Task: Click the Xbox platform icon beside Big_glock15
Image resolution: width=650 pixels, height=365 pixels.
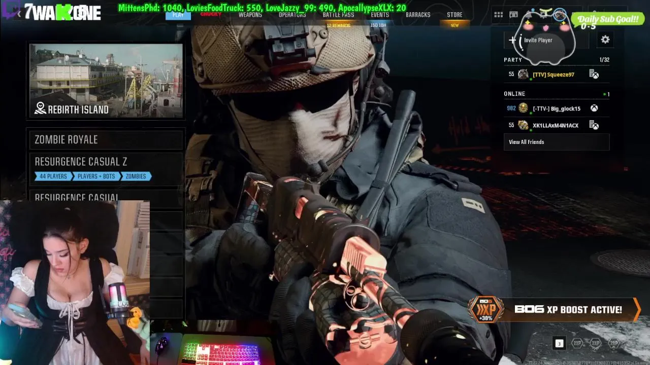Action: 594,108
